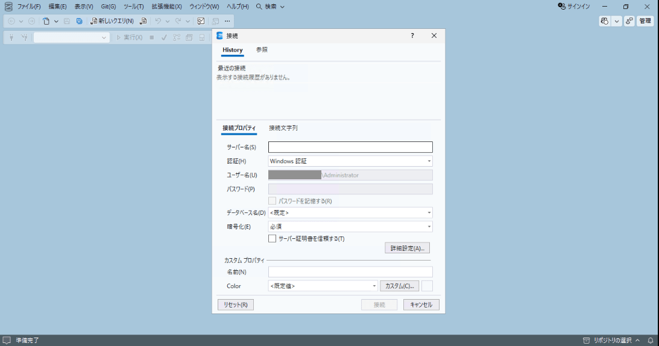Click the リセット(R) button

click(x=236, y=305)
